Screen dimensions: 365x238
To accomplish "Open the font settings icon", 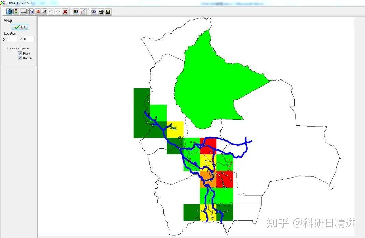I will (83, 11).
